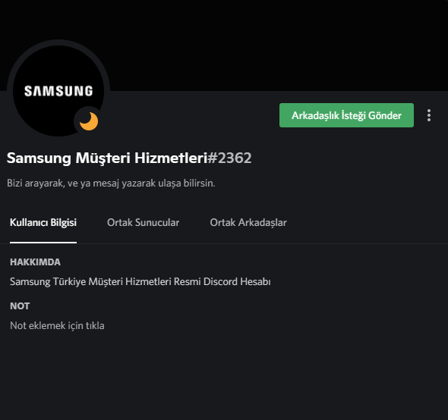Open the Ortak Arkadaşlar tab
This screenshot has width=448, height=420.
(248, 222)
